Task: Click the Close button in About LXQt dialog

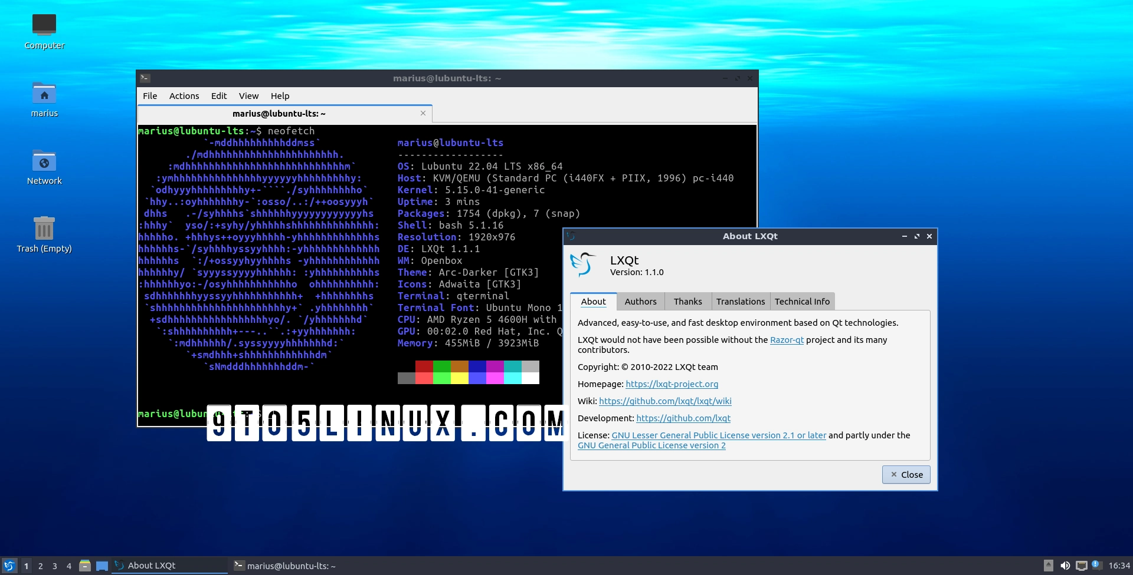Action: point(906,474)
